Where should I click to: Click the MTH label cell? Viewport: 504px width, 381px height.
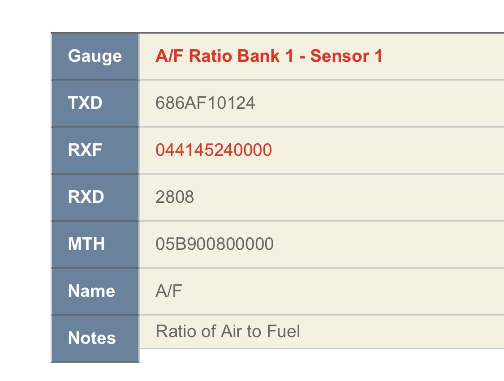[95, 244]
